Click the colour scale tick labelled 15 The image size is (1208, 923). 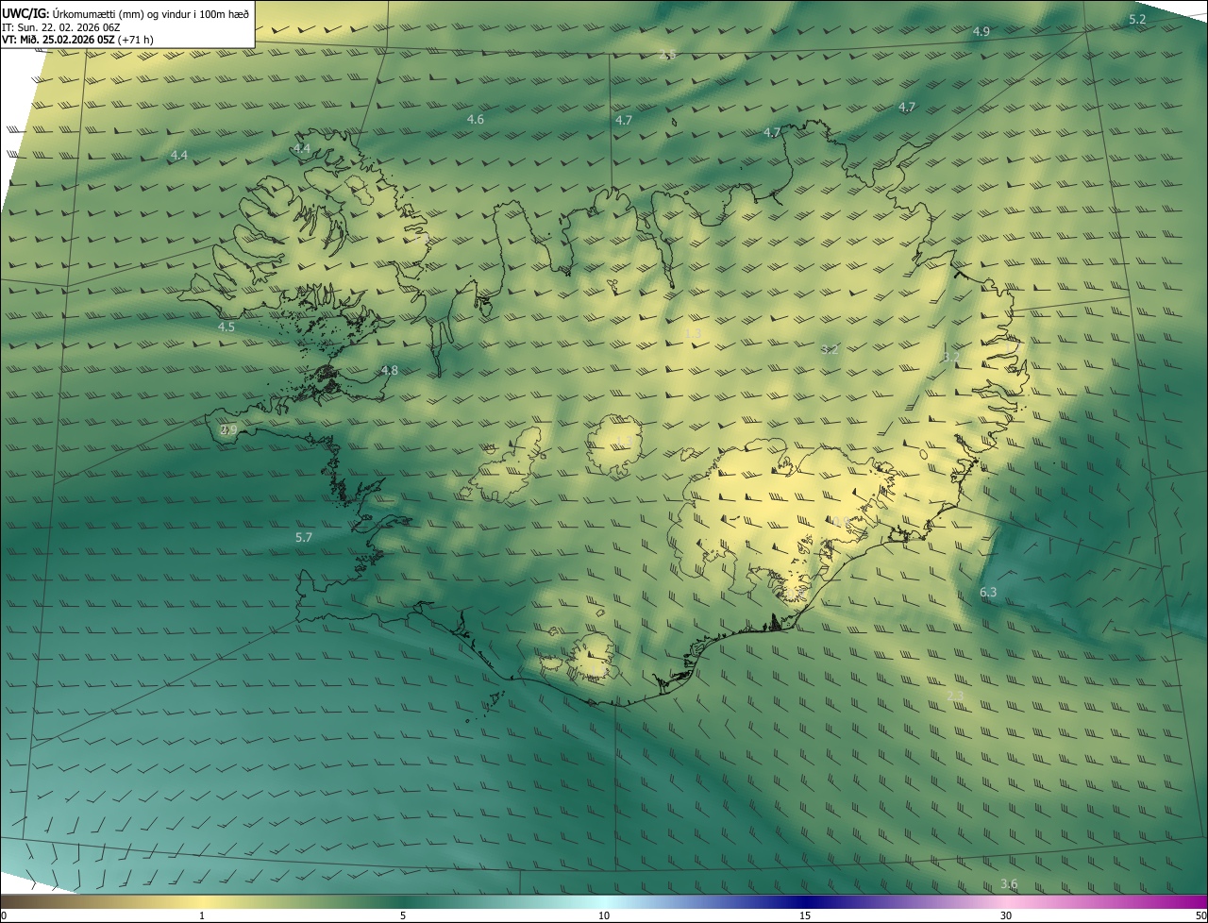click(x=805, y=915)
